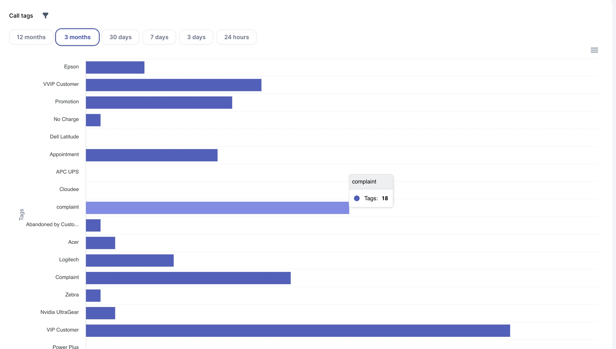Click the VVIP Customer bar
616x349 pixels.
173,85
